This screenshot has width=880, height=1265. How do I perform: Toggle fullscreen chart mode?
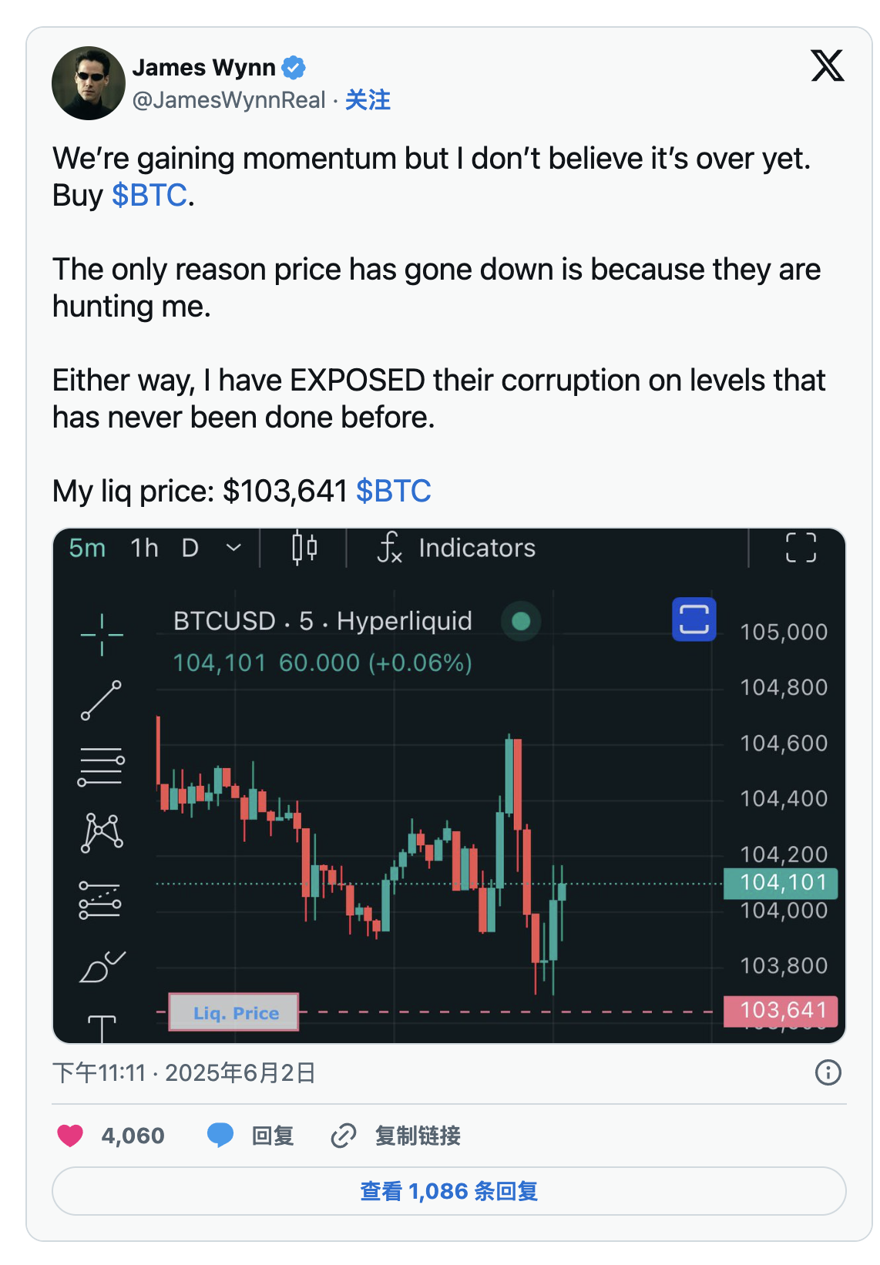[801, 548]
